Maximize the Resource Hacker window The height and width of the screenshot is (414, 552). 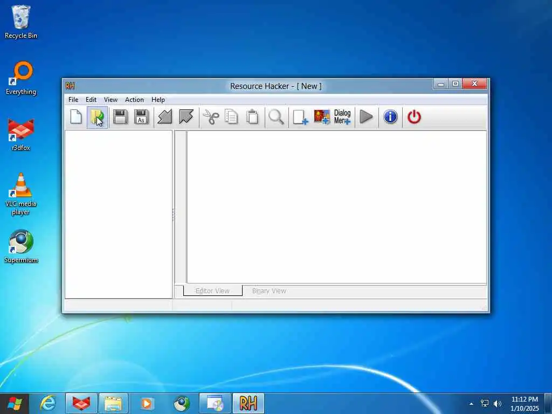tap(455, 84)
